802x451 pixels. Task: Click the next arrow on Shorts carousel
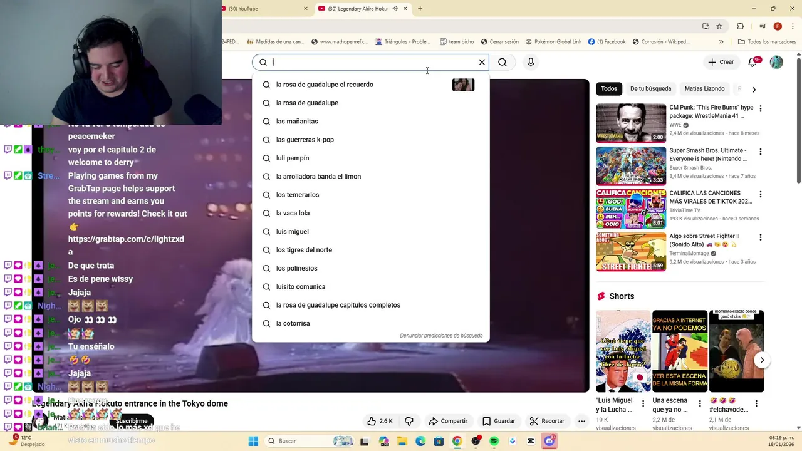pos(762,360)
